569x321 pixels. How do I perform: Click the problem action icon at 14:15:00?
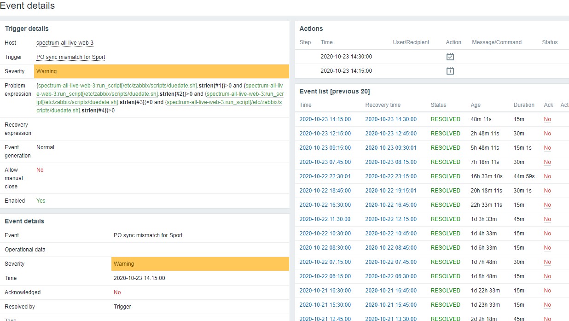pyautogui.click(x=450, y=71)
